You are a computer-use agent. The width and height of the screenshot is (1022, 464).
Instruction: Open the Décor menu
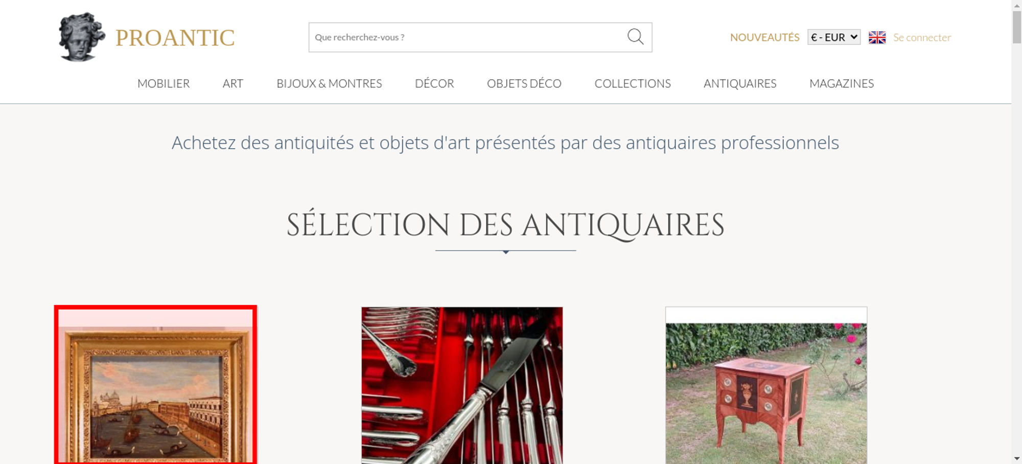[x=434, y=83]
